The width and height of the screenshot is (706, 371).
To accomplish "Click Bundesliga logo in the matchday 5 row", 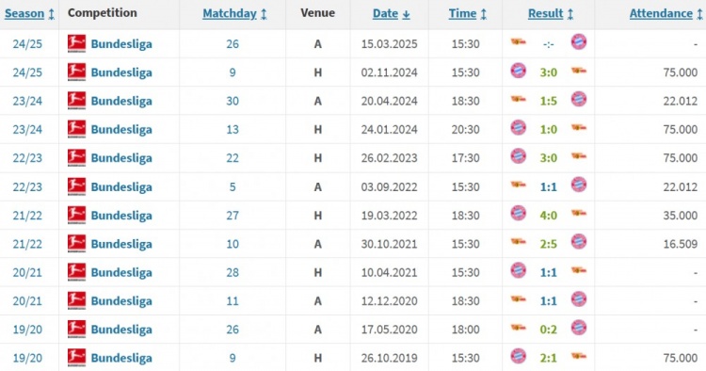I will click(x=76, y=186).
